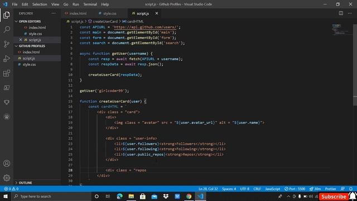Open the Help menu

pyautogui.click(x=105, y=4)
